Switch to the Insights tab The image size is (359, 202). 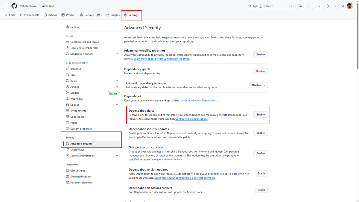coord(113,15)
